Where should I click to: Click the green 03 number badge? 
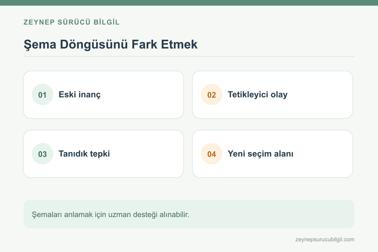[43, 154]
